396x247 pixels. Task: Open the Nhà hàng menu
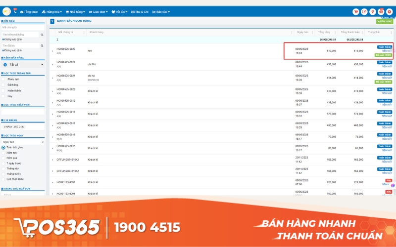click(x=75, y=12)
